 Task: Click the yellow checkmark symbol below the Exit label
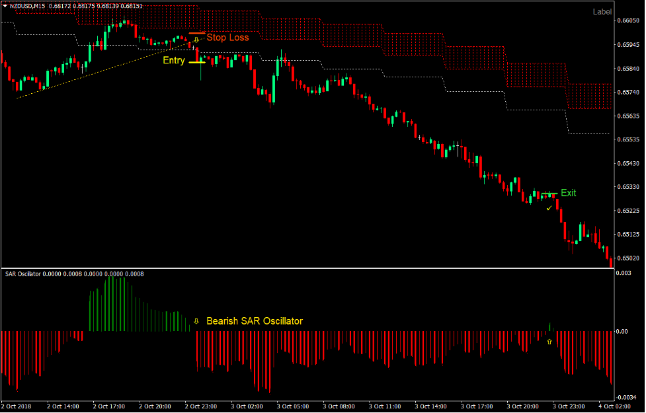[x=549, y=208]
